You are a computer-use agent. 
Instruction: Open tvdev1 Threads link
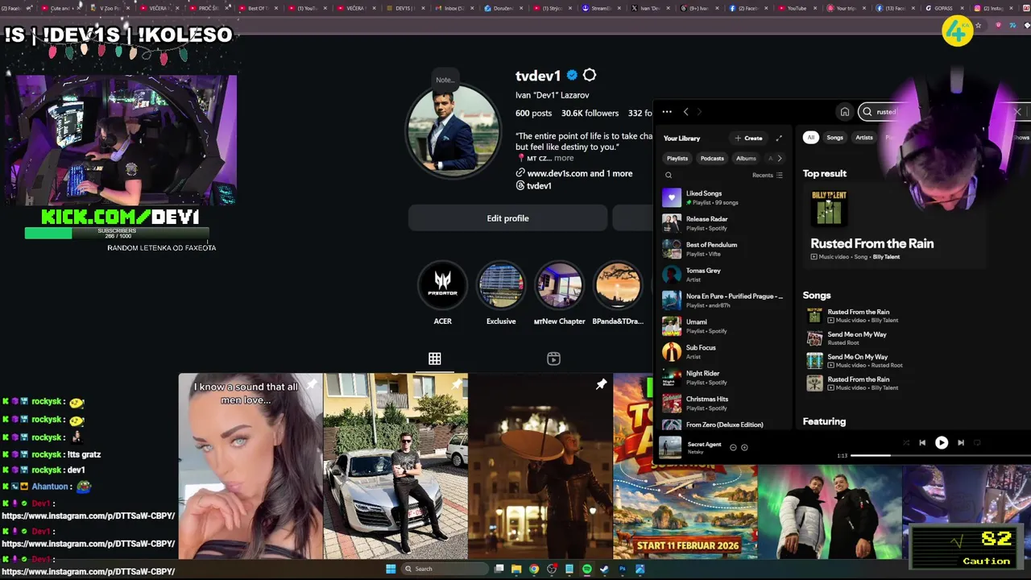(533, 186)
